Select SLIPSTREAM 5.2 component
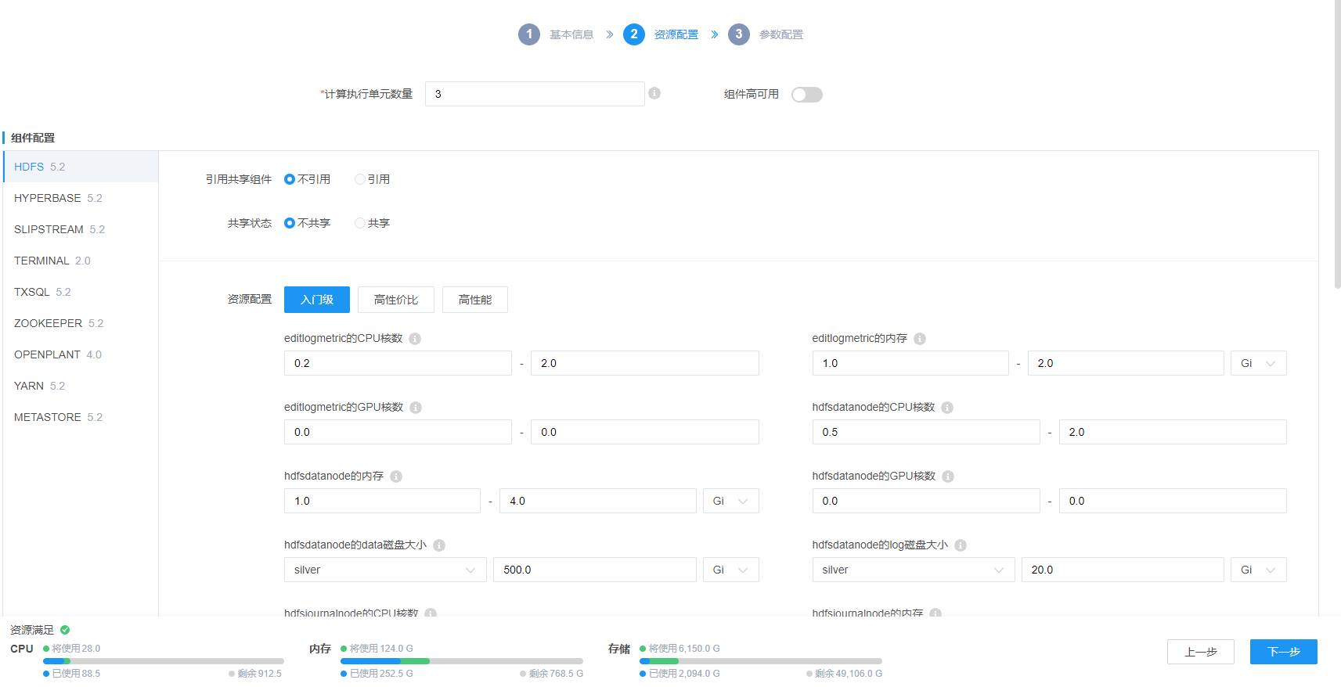The height and width of the screenshot is (687, 1341). click(x=81, y=229)
